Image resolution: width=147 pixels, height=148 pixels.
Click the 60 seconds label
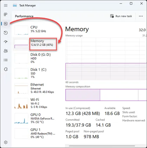(x=72, y=82)
